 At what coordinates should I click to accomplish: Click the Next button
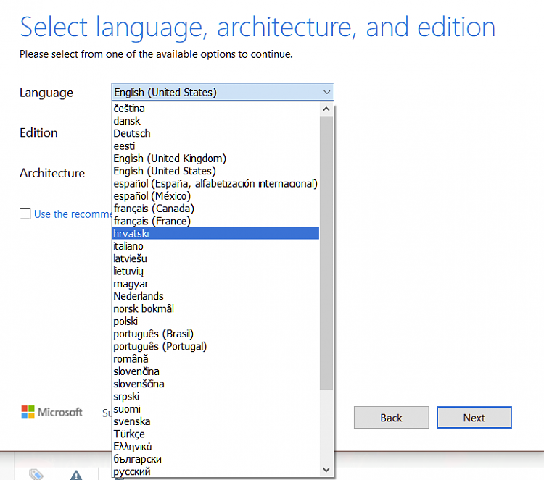(x=474, y=418)
